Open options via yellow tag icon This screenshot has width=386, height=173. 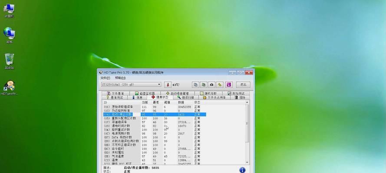point(220,85)
